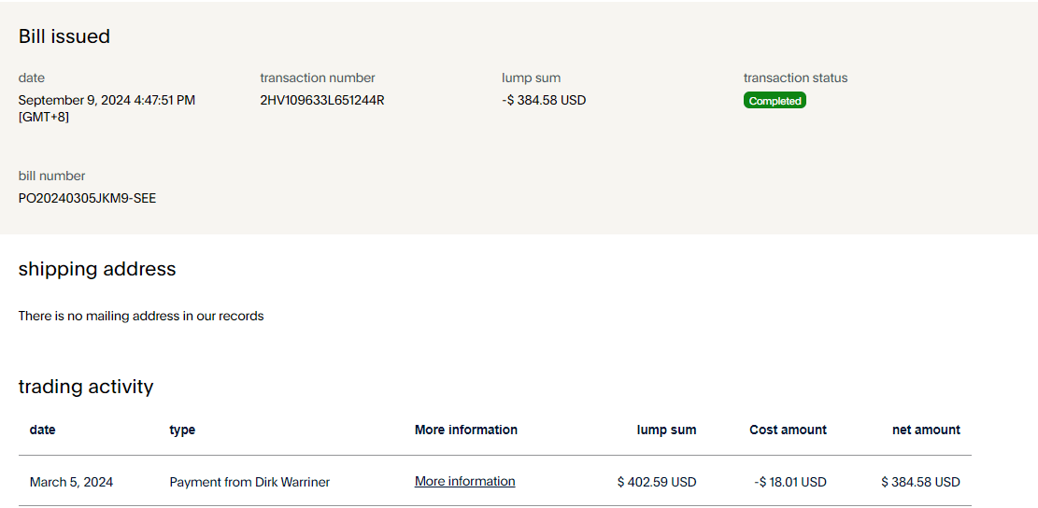Image resolution: width=1038 pixels, height=508 pixels.
Task: Select the March 5, 2024 date cell
Action: (x=71, y=483)
